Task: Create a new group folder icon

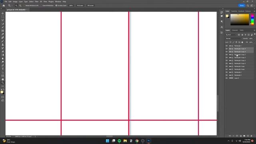Action: (244, 136)
